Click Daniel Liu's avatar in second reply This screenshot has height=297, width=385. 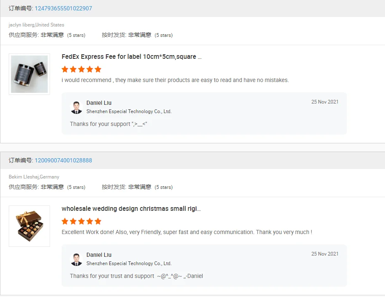(77, 259)
